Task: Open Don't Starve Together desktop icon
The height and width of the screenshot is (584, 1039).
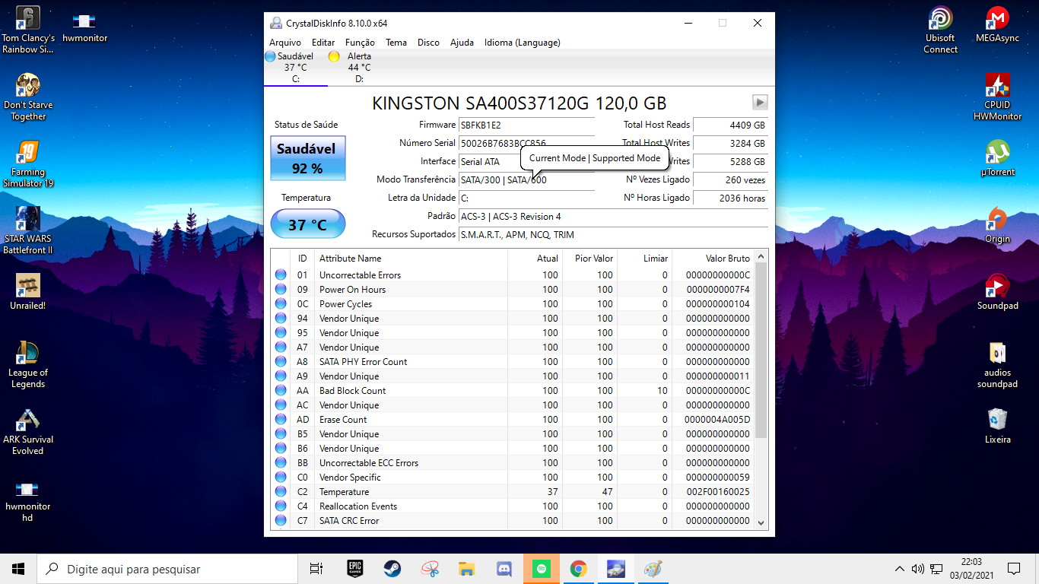Action: [x=28, y=97]
